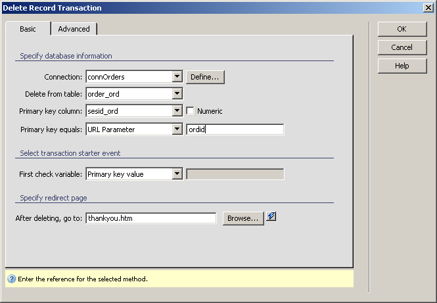This screenshot has height=303, width=437.
Task: Expand the Delete from table dropdown
Action: (x=177, y=94)
